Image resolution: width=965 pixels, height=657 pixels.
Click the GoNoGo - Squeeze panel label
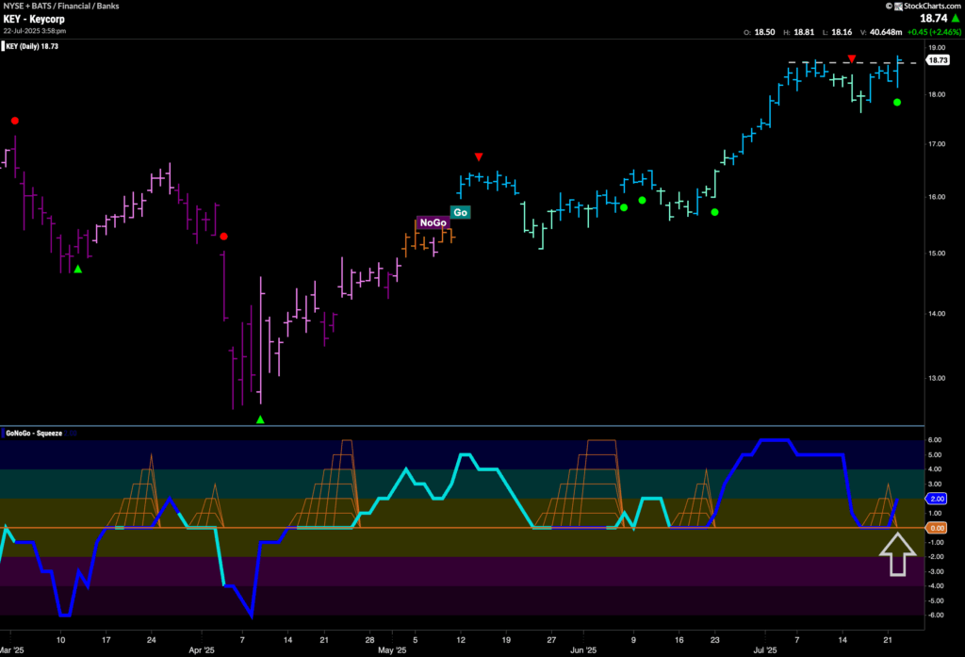pos(34,434)
